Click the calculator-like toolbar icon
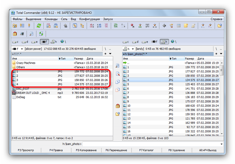The image size is (235, 164). pos(179,26)
